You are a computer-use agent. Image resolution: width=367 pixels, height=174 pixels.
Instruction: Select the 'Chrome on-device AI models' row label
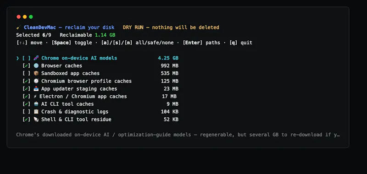click(x=79, y=58)
